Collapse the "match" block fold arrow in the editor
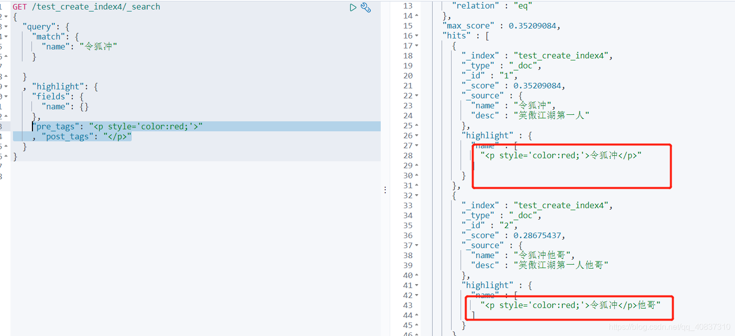The image size is (735, 336). [x=5, y=36]
